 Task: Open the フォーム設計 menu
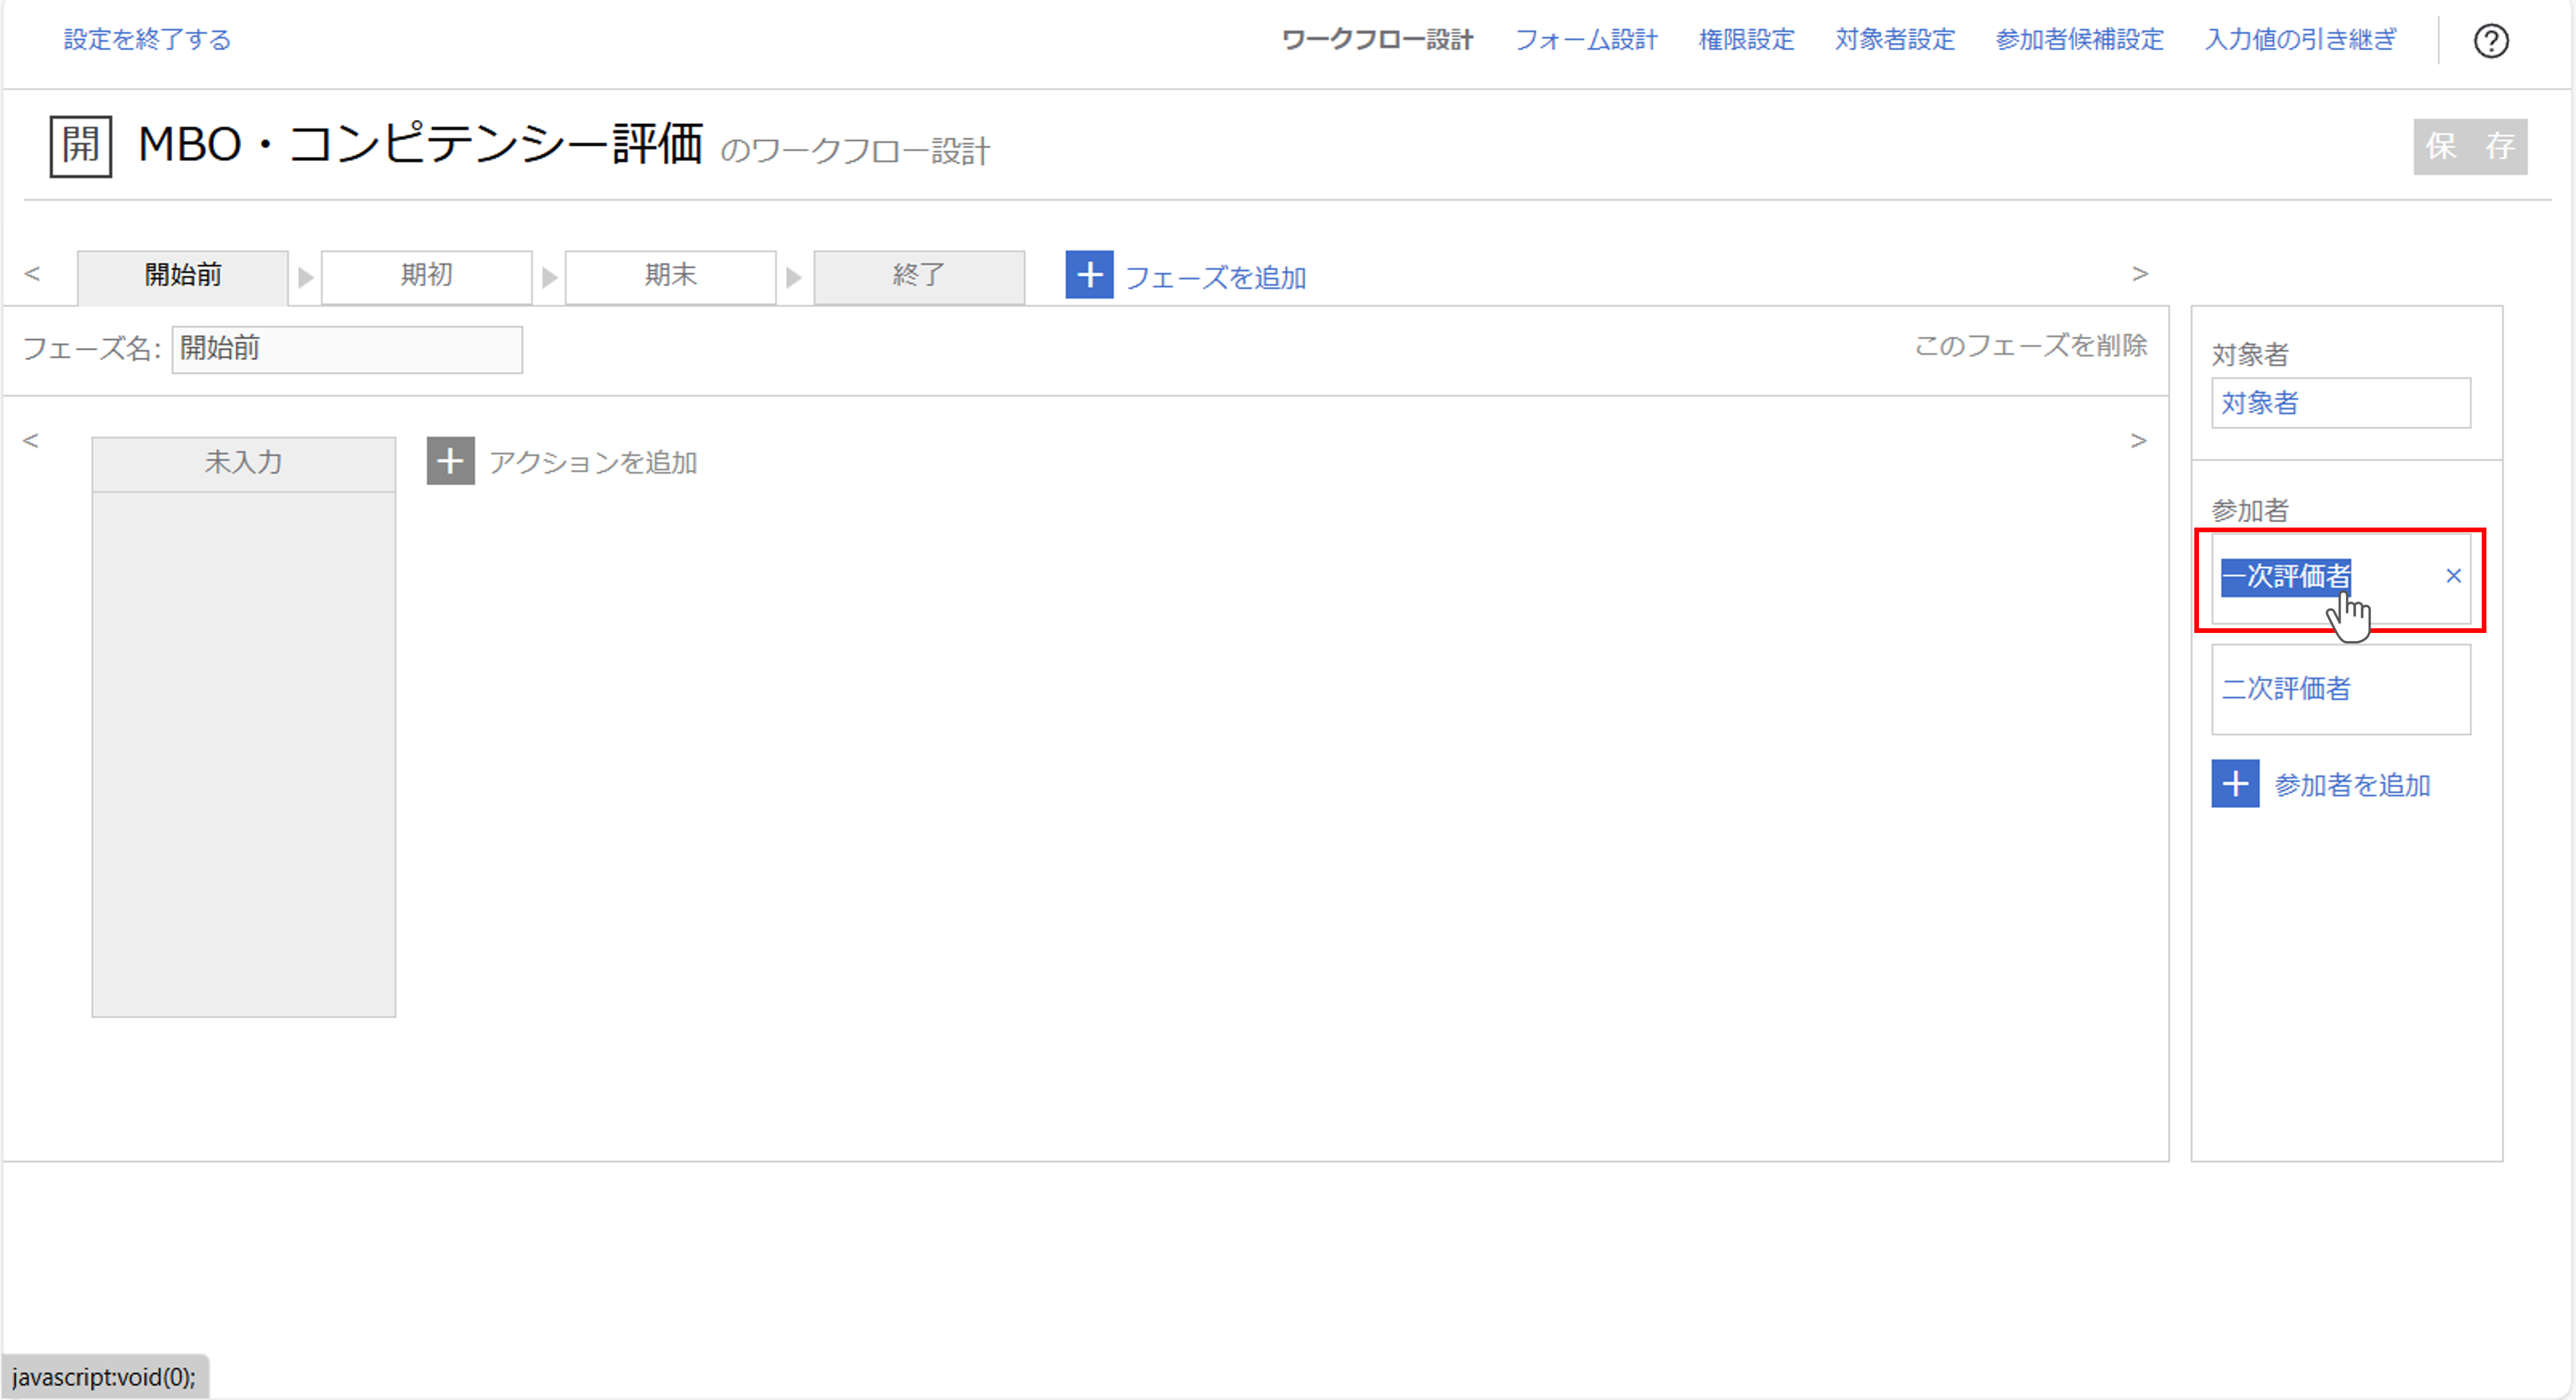click(1585, 40)
